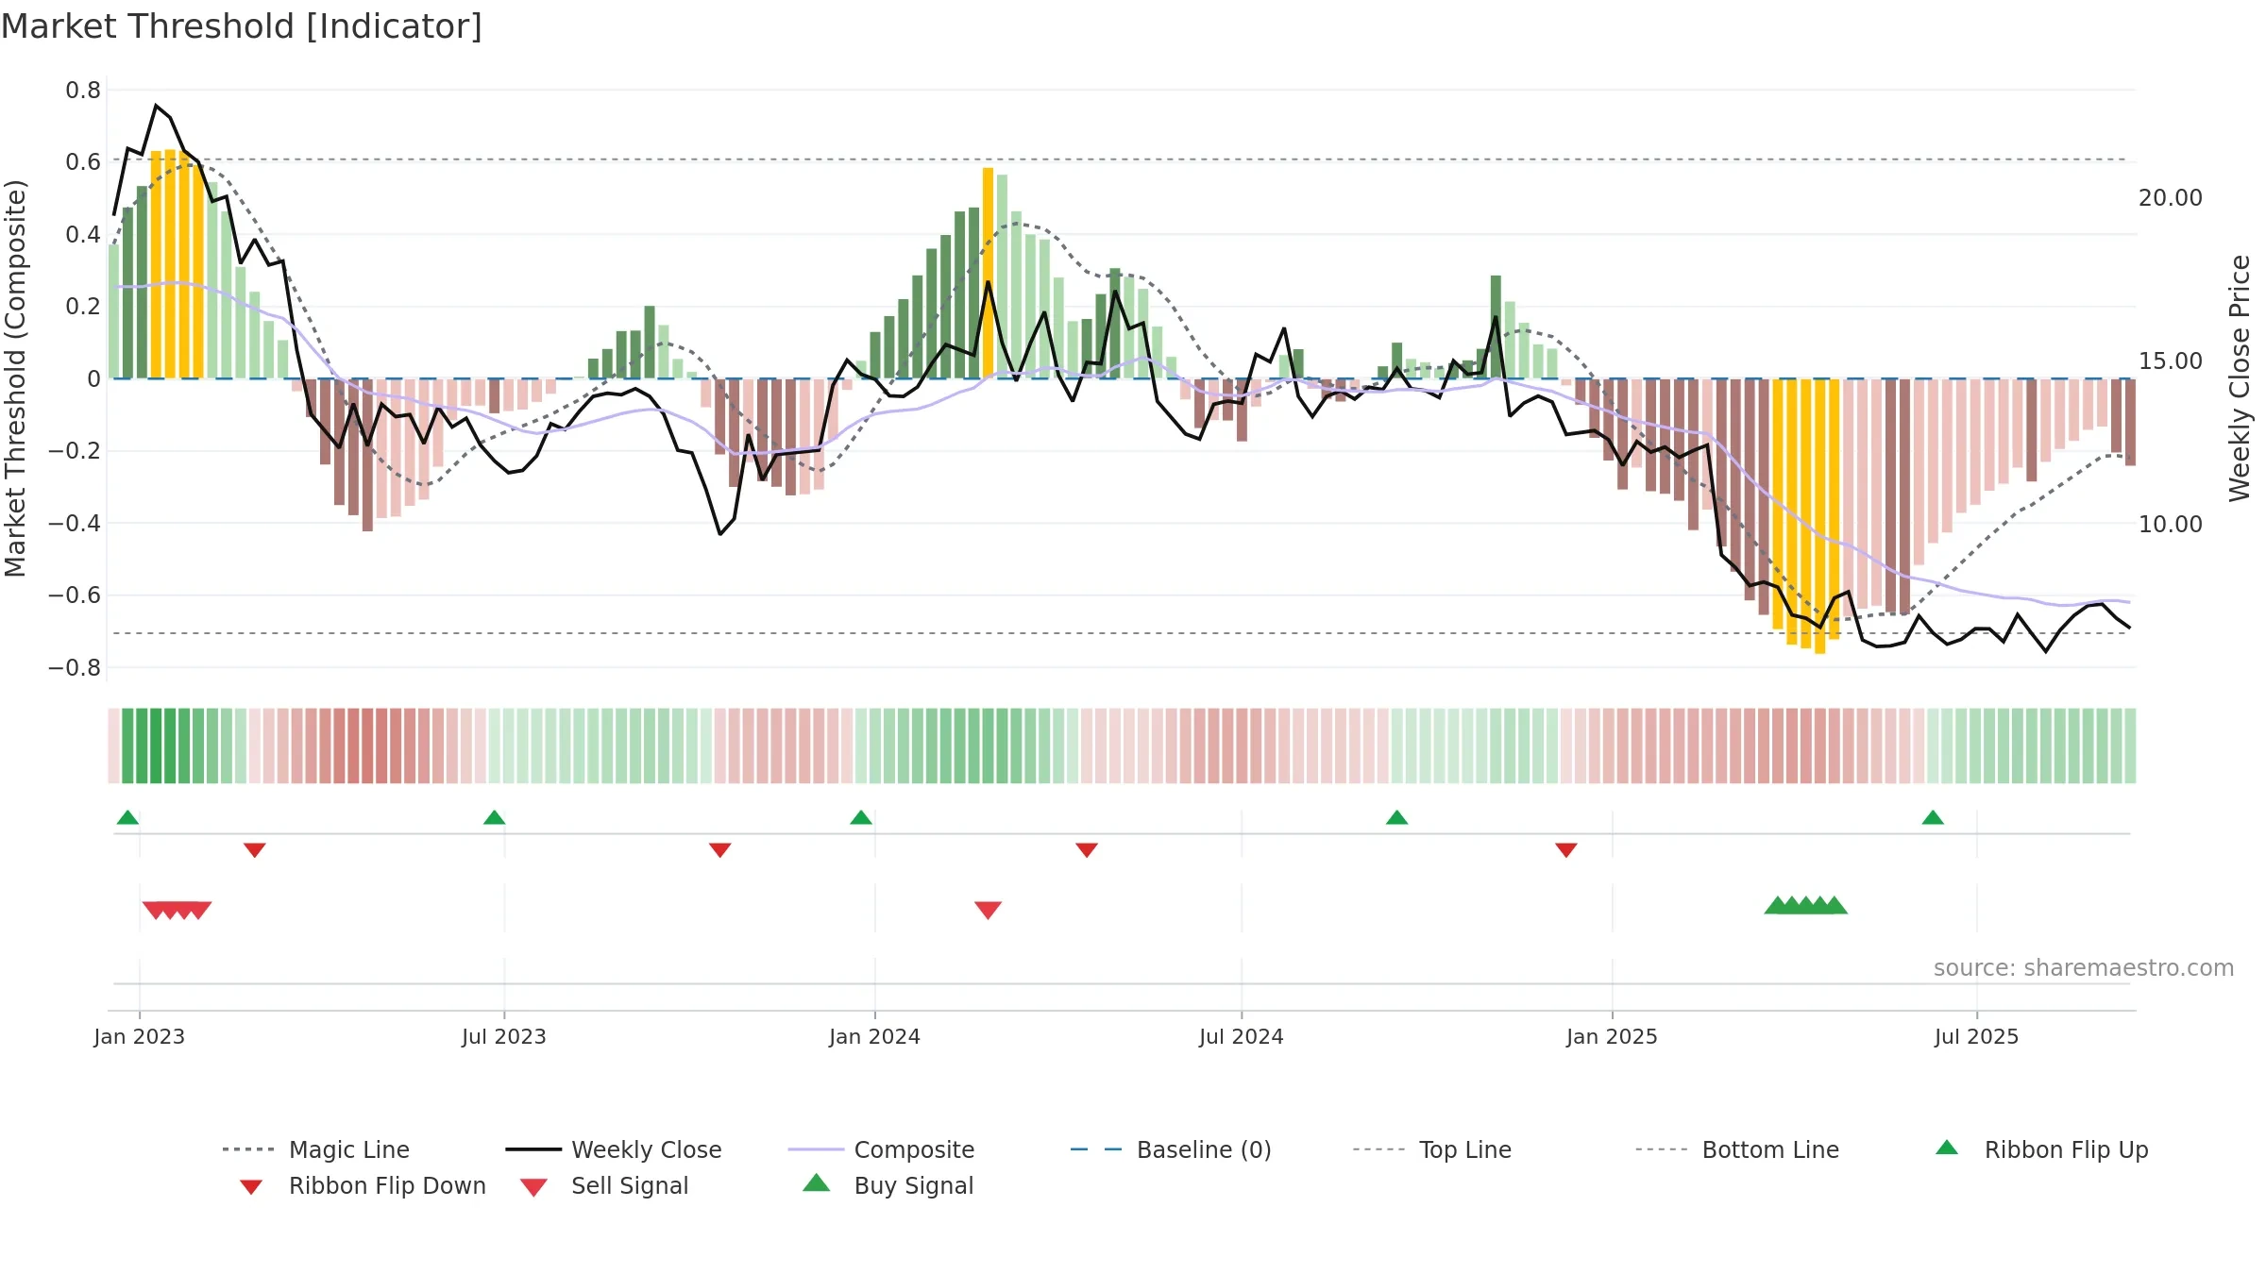Click the ribbon flip down marker before Jan 2025
Viewport: 2266px width, 1274px height.
pos(1566,850)
